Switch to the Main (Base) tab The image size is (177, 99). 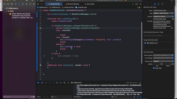tap(90, 4)
